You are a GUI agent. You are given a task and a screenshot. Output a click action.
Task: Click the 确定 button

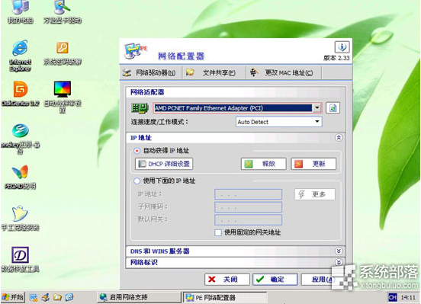275,280
